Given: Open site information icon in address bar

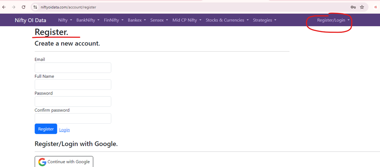Looking at the screenshot, I should pyautogui.click(x=35, y=7).
